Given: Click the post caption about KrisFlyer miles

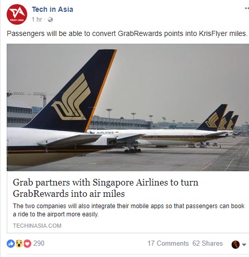Looking at the screenshot, I should point(127,33).
